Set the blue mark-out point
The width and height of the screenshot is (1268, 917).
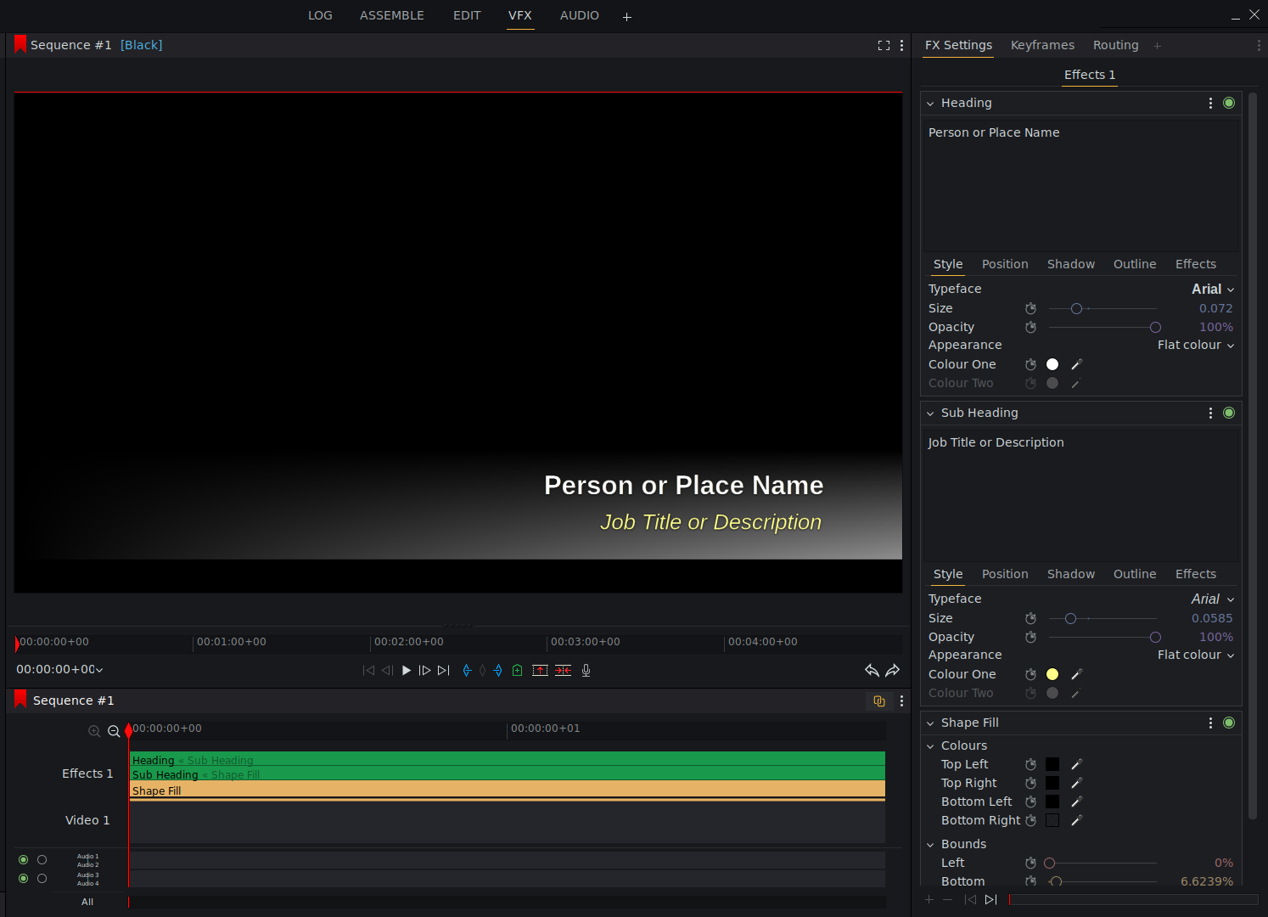coord(498,671)
